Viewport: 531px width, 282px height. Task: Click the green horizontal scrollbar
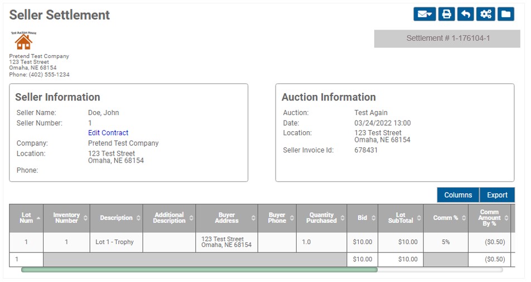(199, 270)
